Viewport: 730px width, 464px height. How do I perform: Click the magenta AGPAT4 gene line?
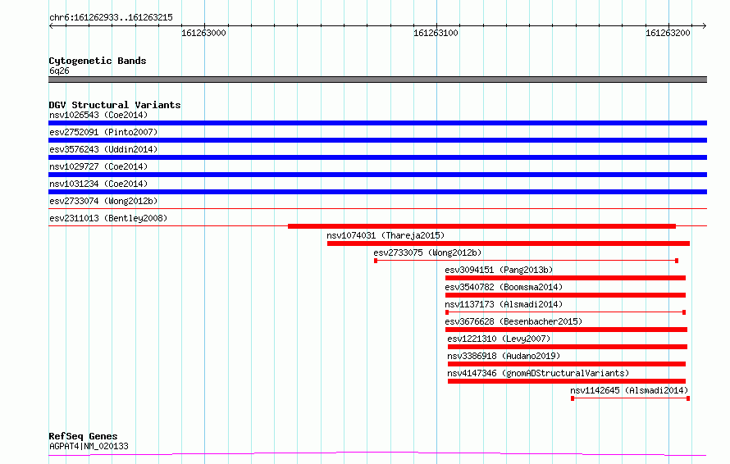tap(377, 453)
